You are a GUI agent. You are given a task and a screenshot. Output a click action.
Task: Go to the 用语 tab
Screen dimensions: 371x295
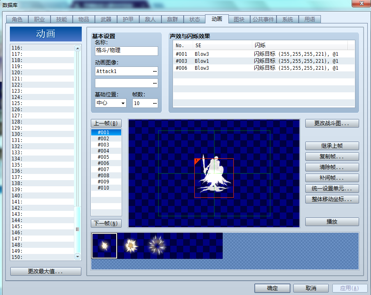pos(310,19)
